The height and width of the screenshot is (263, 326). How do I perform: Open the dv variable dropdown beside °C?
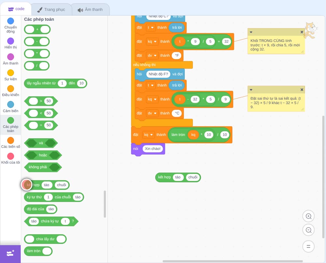(152, 113)
